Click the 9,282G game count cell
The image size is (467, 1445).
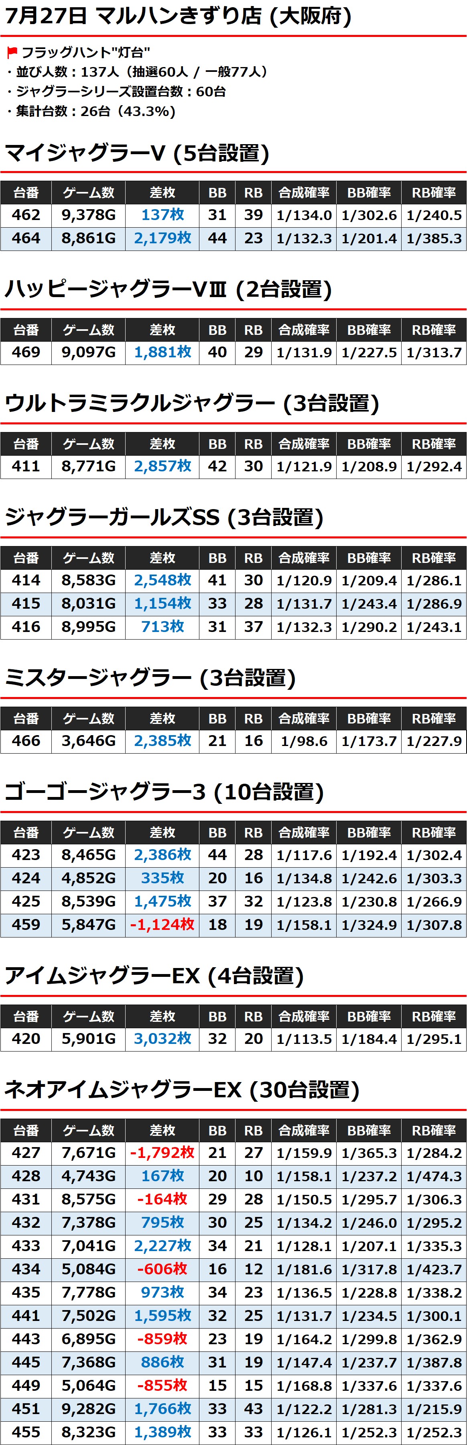tap(89, 1409)
